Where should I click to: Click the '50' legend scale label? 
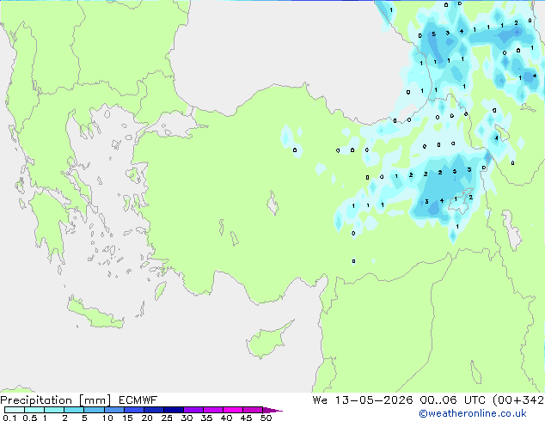click(266, 418)
